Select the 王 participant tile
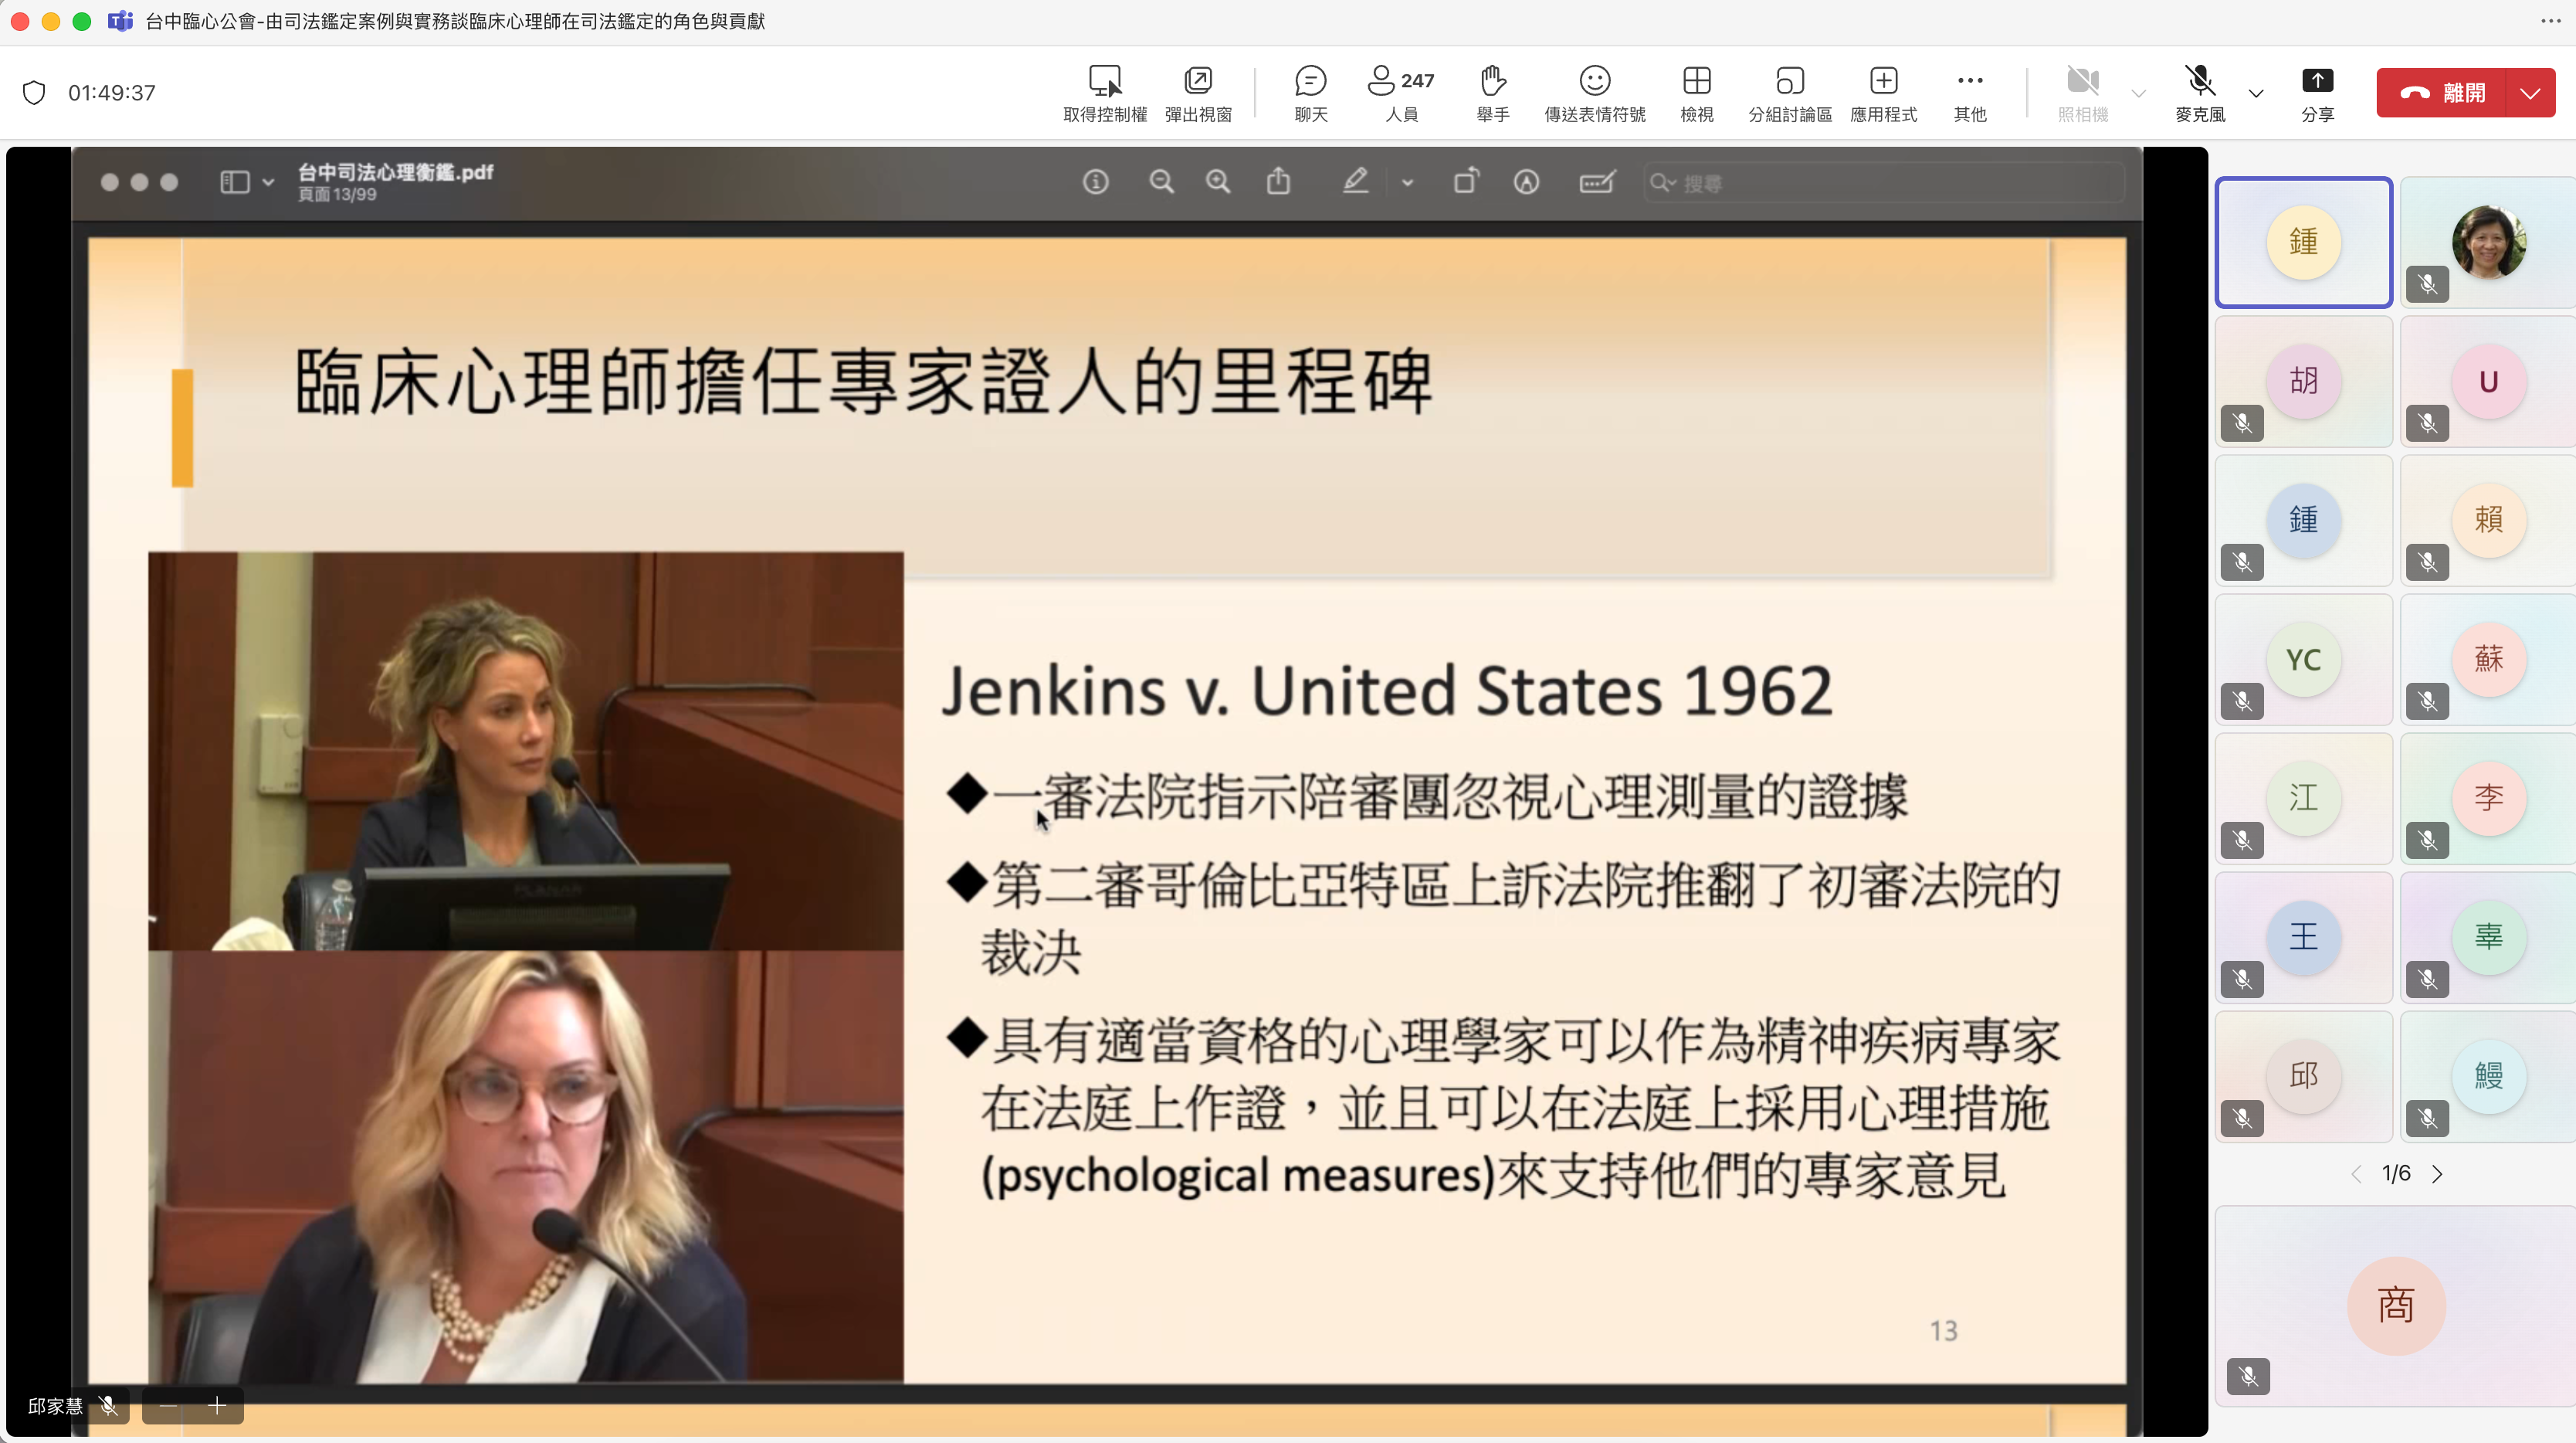This screenshot has width=2576, height=1443. [2303, 938]
